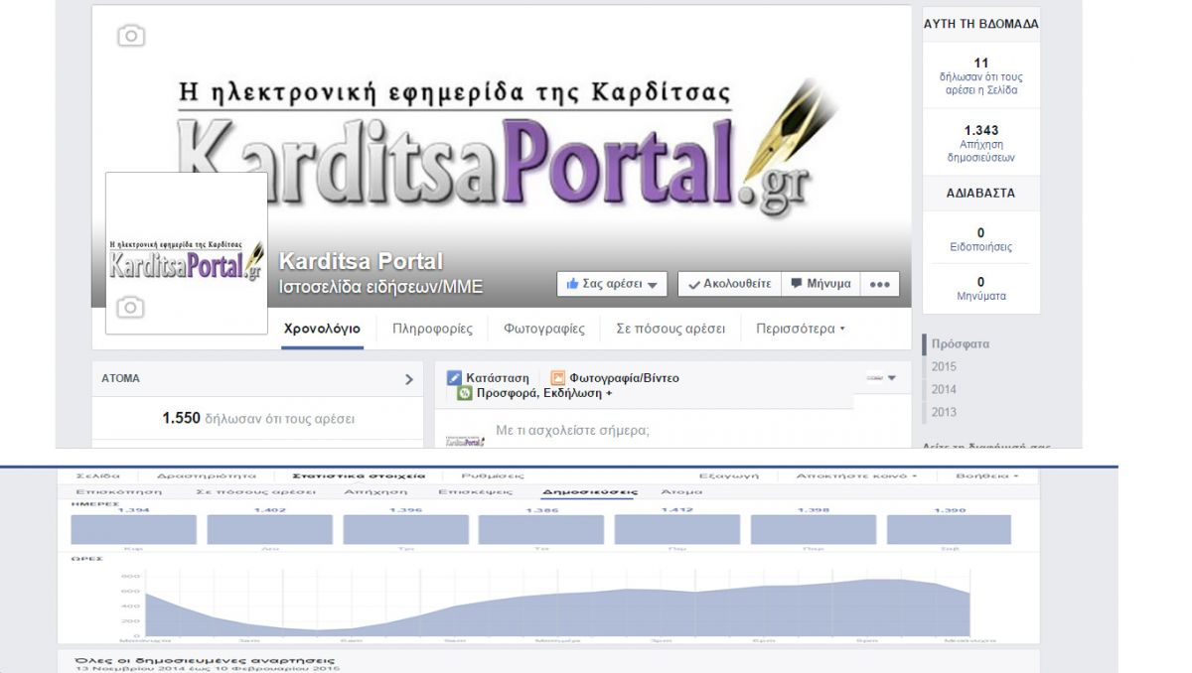Expand the ΑΤΟΜΑ section chevron
1192x673 pixels.
[409, 378]
